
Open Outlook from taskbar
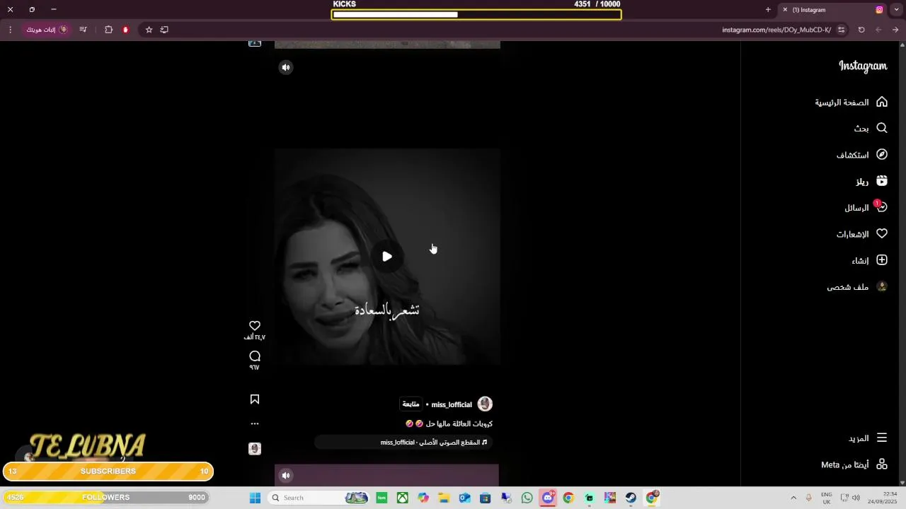point(464,498)
